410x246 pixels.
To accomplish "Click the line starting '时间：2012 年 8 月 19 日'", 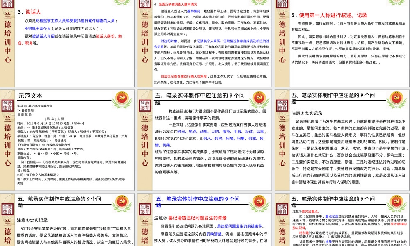I will (x=51, y=123).
